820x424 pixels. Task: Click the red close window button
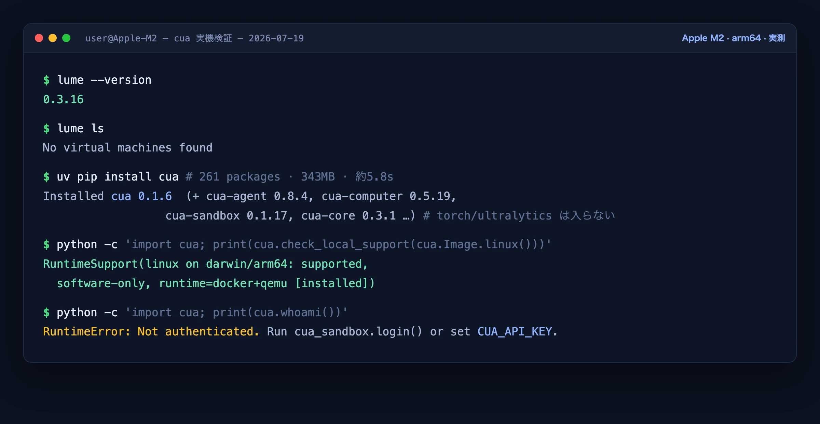(39, 38)
